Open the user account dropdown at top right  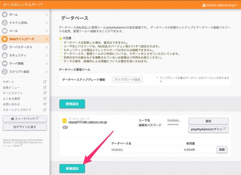[x=220, y=5]
